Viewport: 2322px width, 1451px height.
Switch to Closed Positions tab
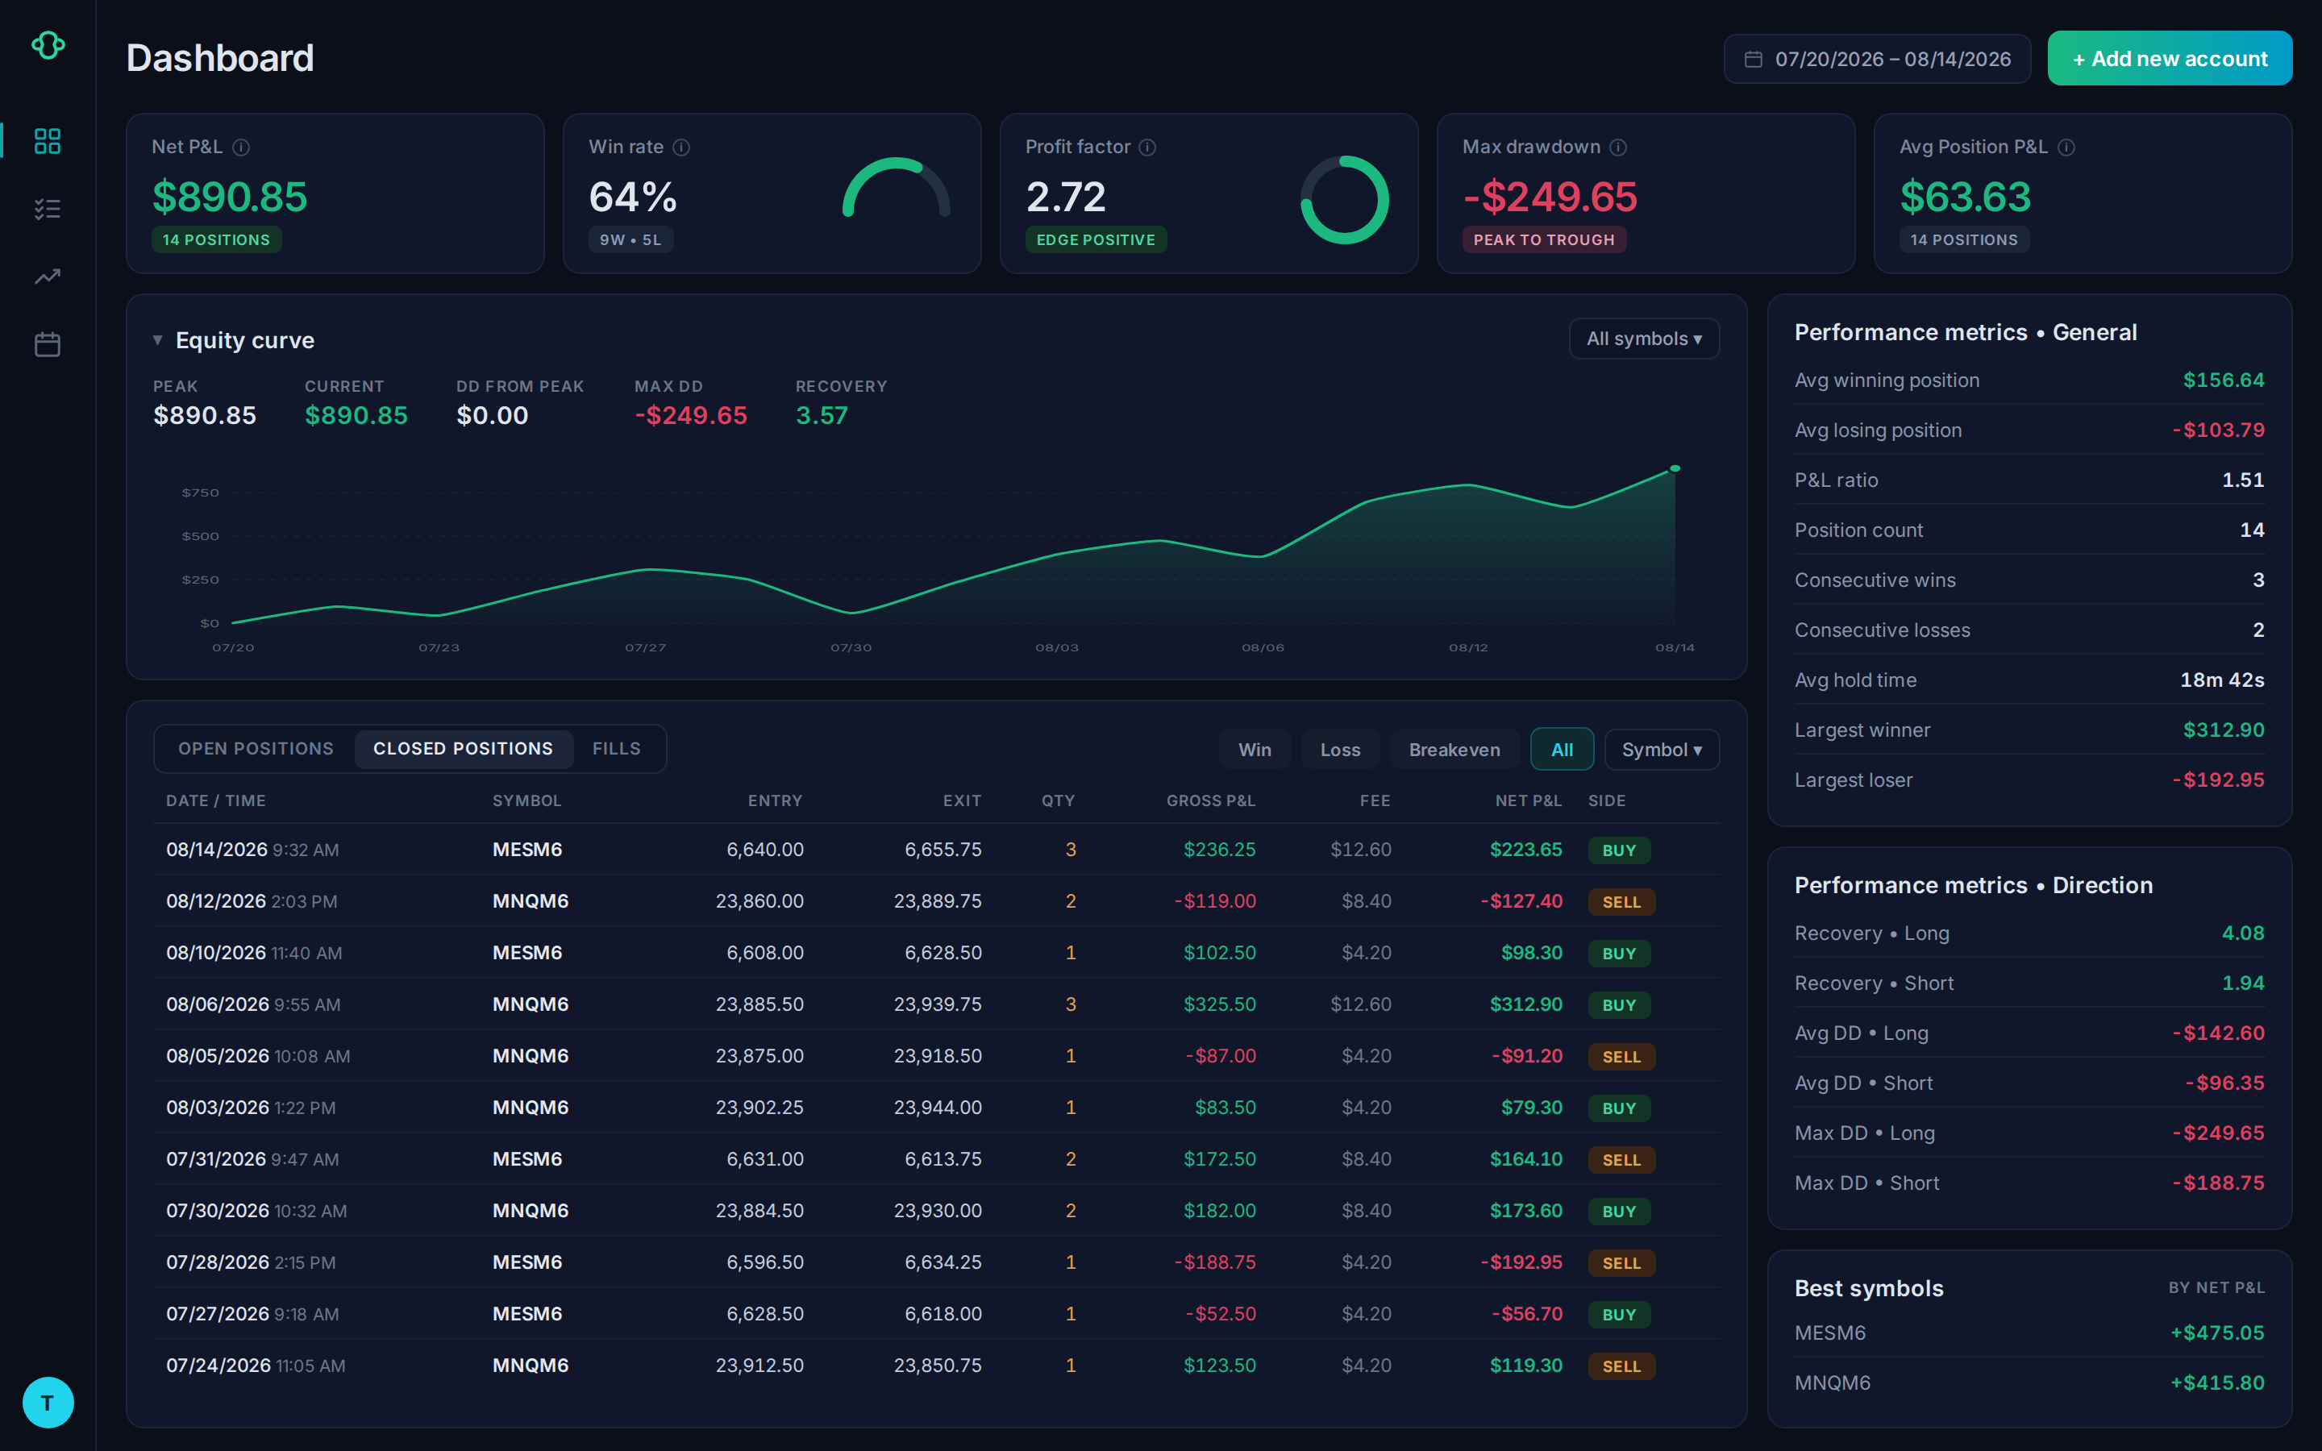[464, 749]
